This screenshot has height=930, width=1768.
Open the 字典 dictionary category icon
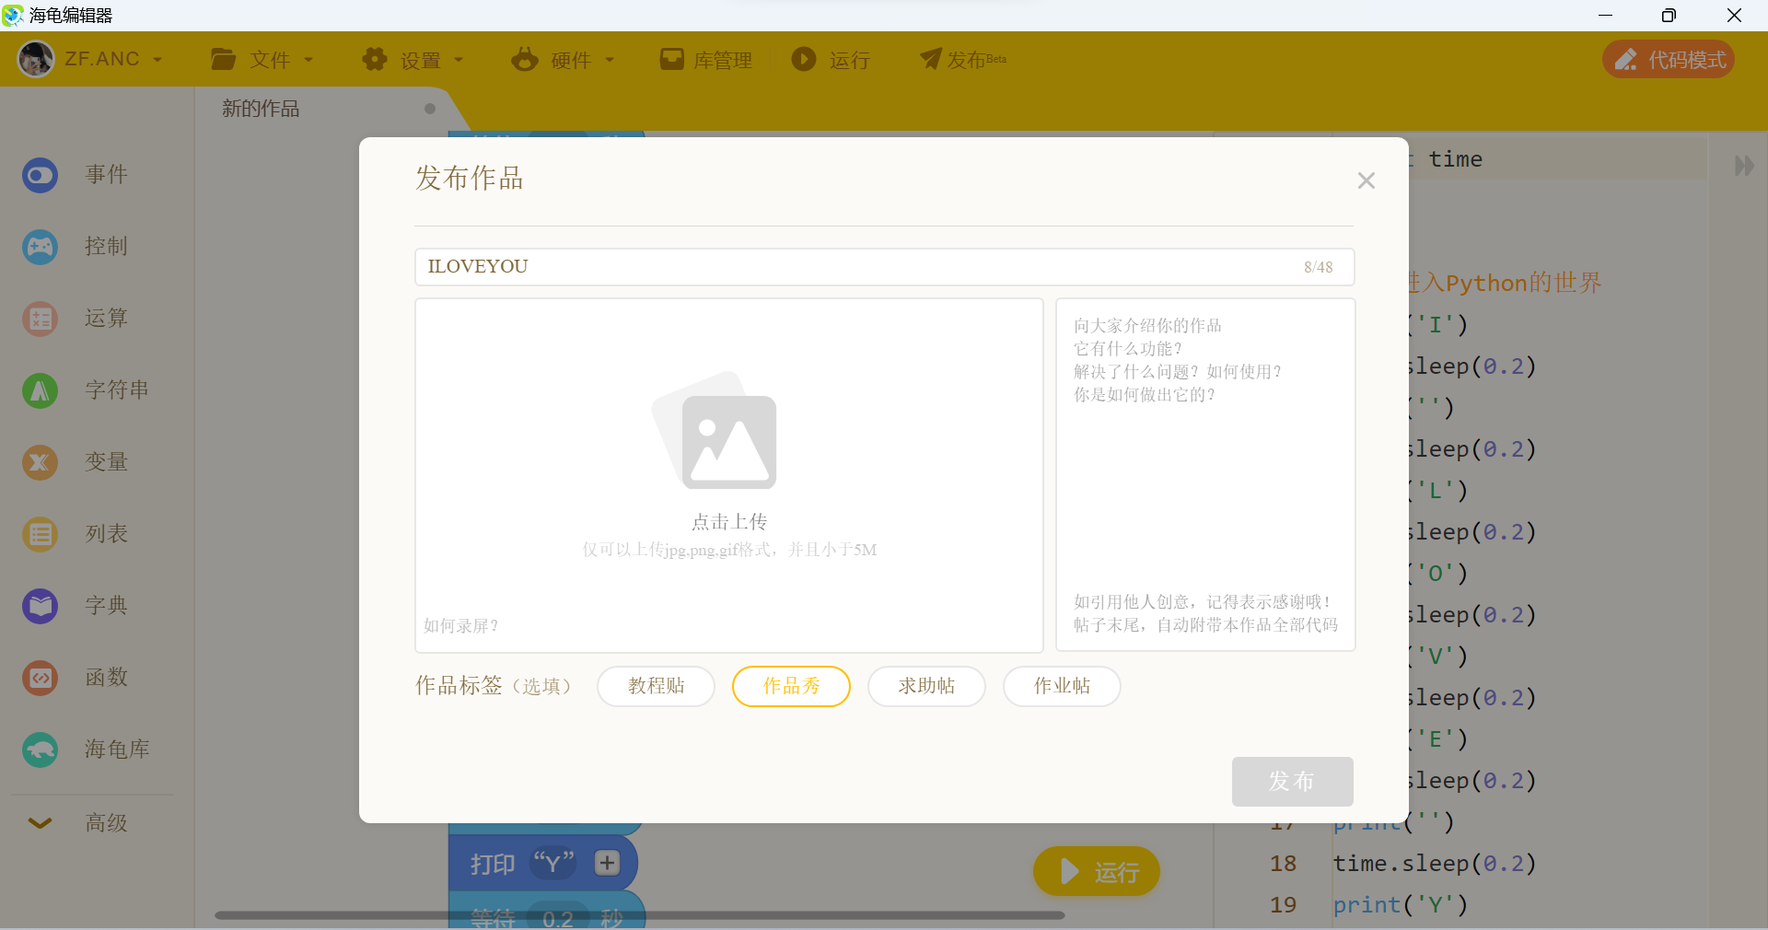point(40,606)
